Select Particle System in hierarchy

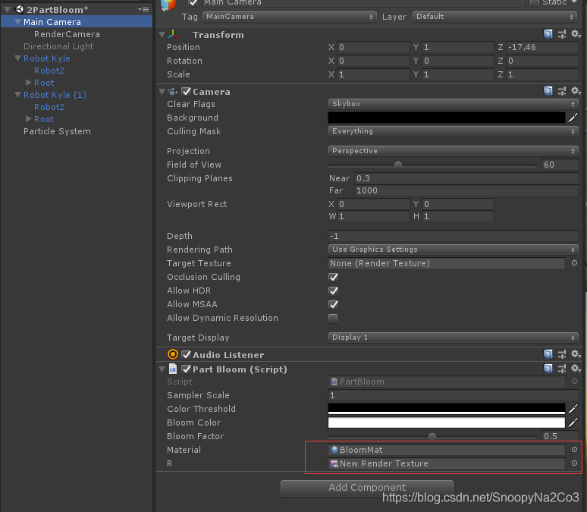click(57, 131)
